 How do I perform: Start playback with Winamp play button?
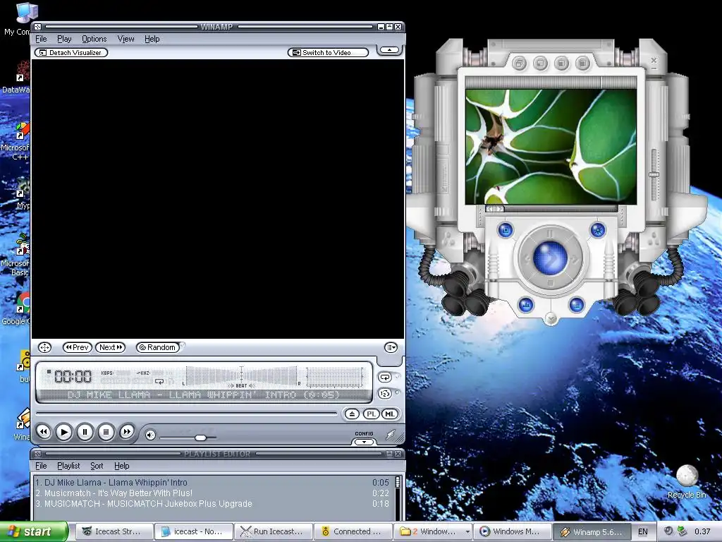pyautogui.click(x=64, y=432)
